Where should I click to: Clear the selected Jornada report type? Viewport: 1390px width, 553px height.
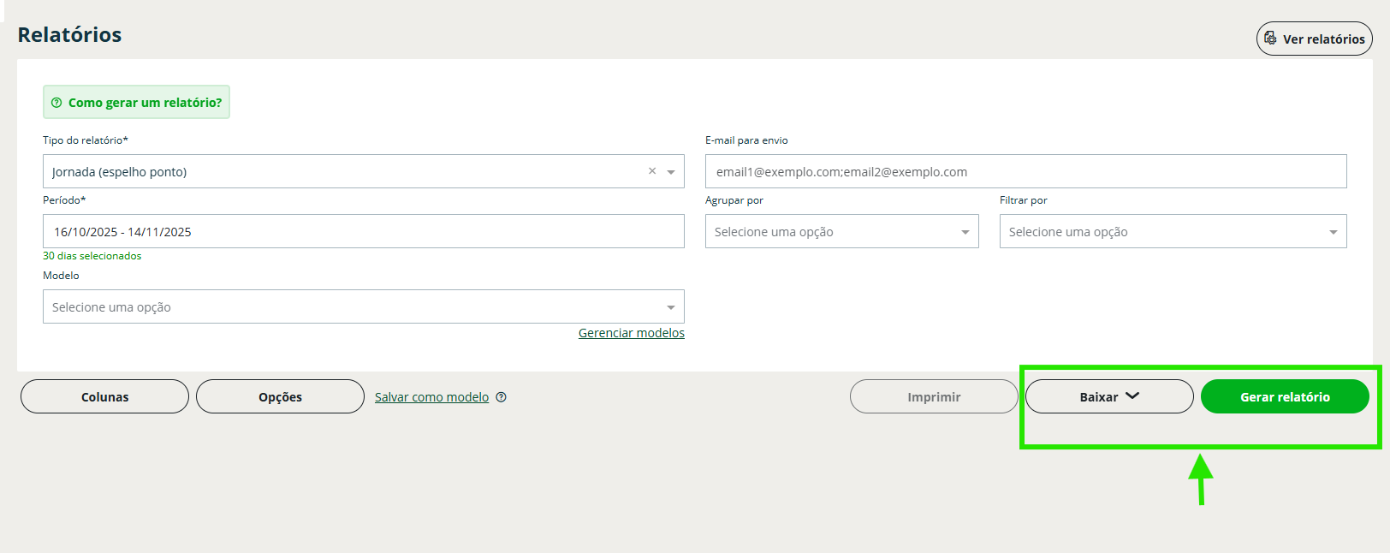click(652, 171)
